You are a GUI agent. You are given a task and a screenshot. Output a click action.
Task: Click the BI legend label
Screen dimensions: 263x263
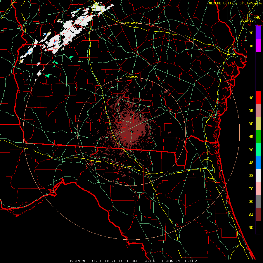(251, 214)
